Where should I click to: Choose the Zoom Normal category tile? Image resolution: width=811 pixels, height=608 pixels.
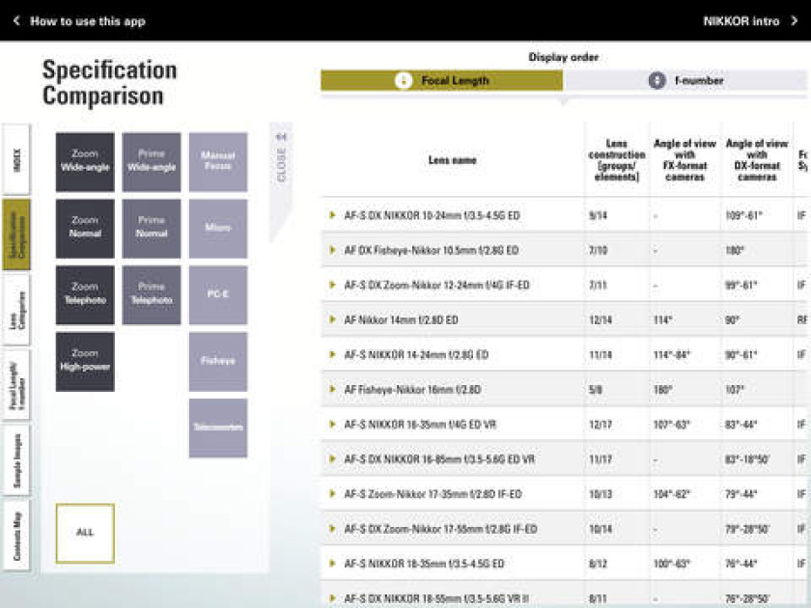pyautogui.click(x=85, y=229)
